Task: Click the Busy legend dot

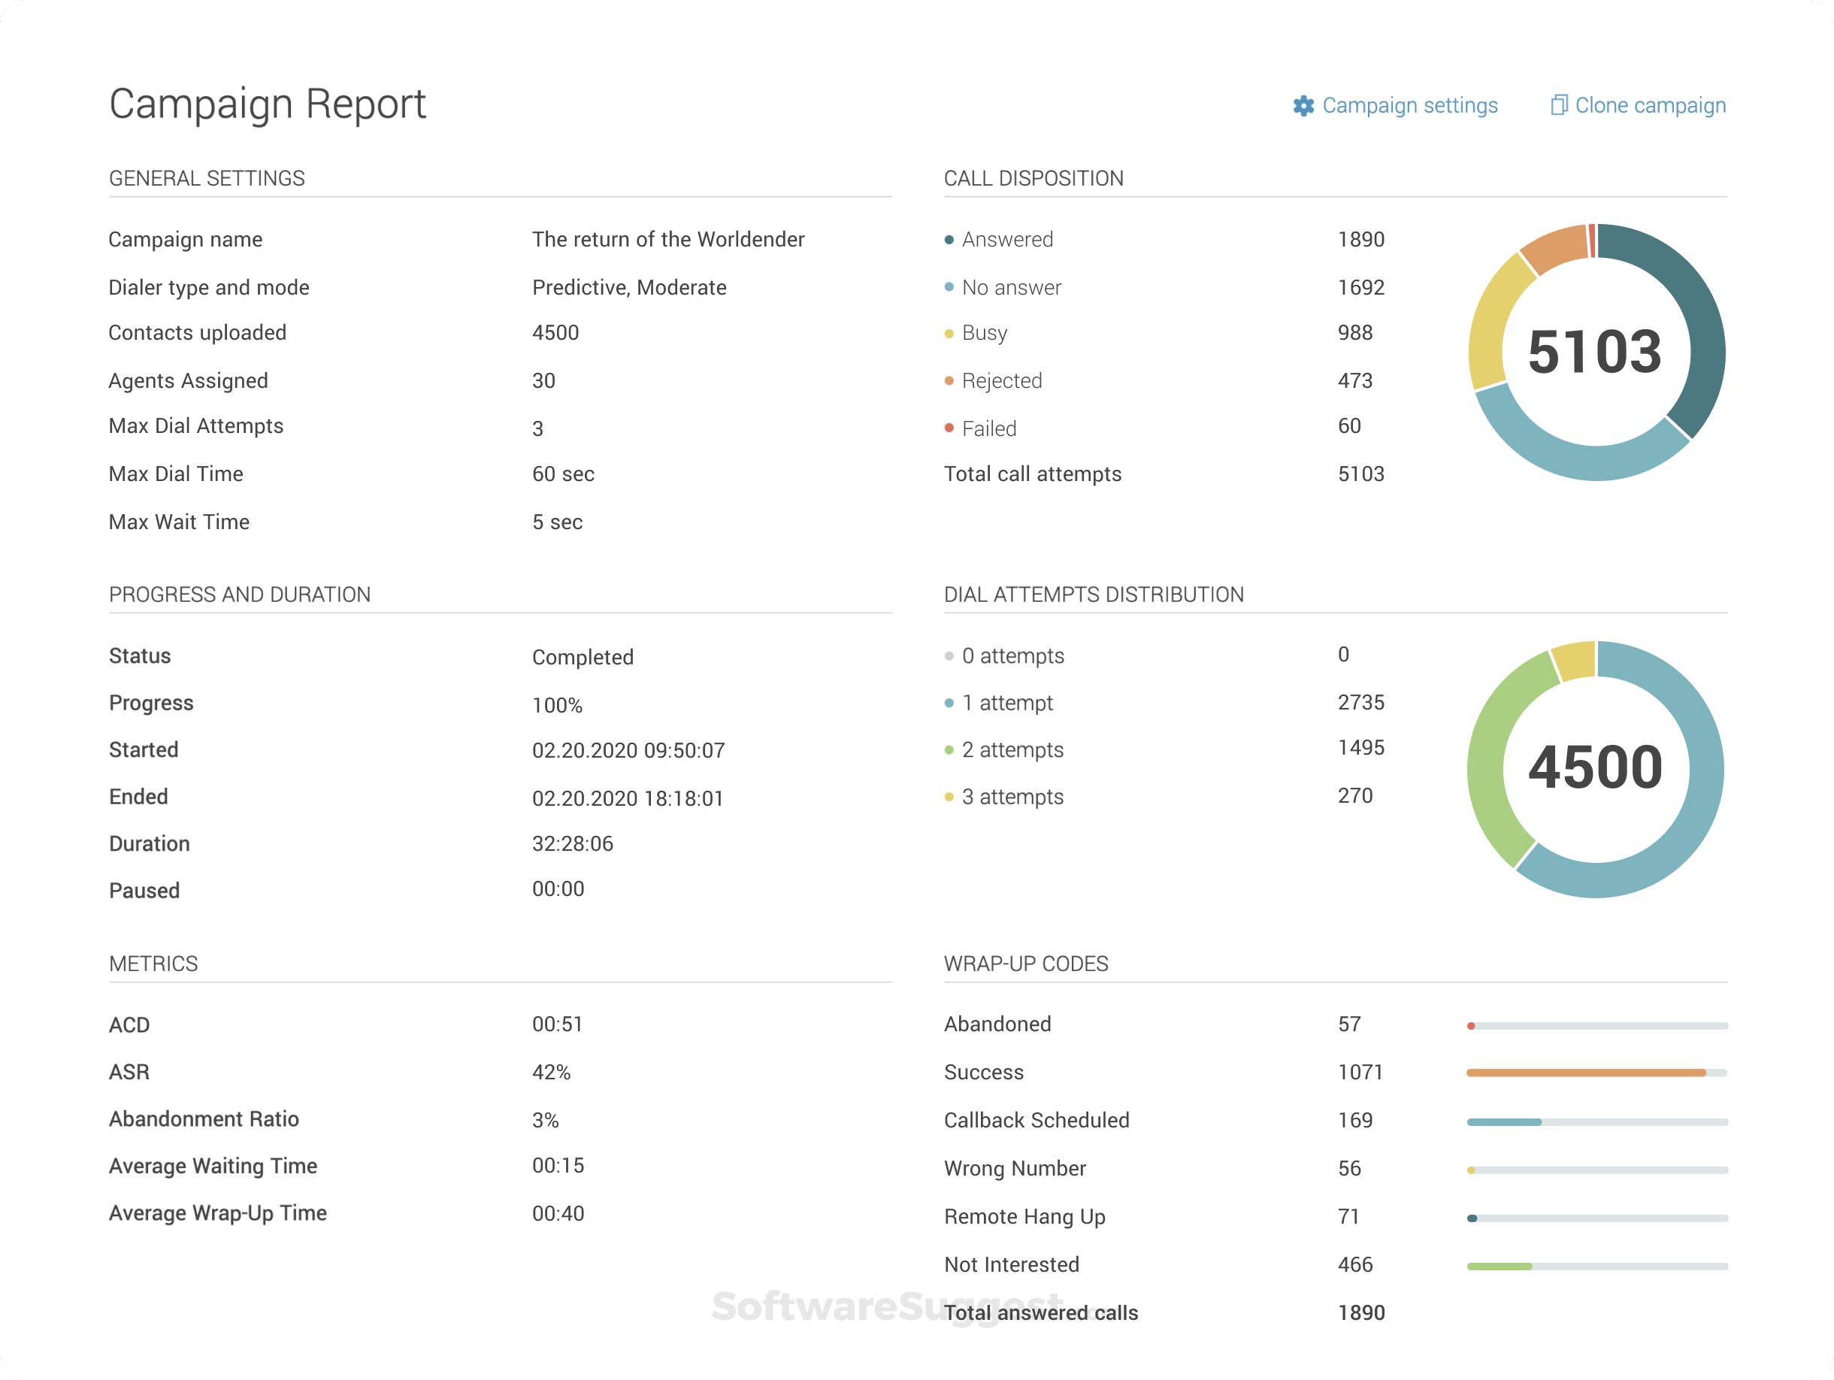Action: [949, 334]
